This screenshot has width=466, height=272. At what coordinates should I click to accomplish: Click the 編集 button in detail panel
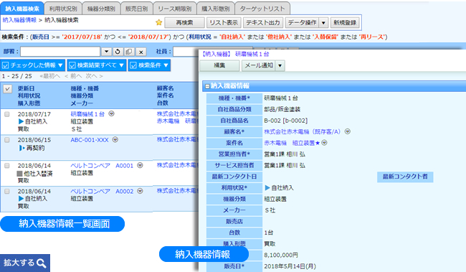click(219, 65)
